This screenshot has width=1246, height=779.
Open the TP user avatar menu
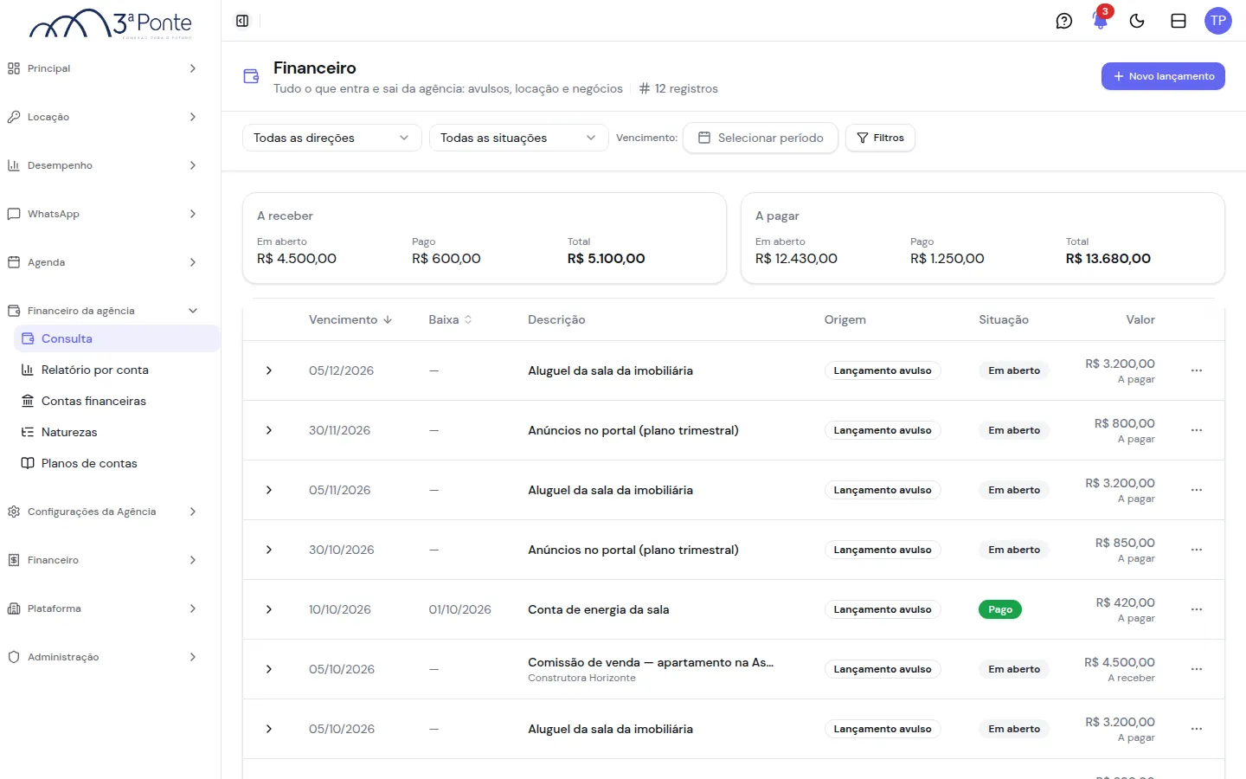click(1218, 21)
